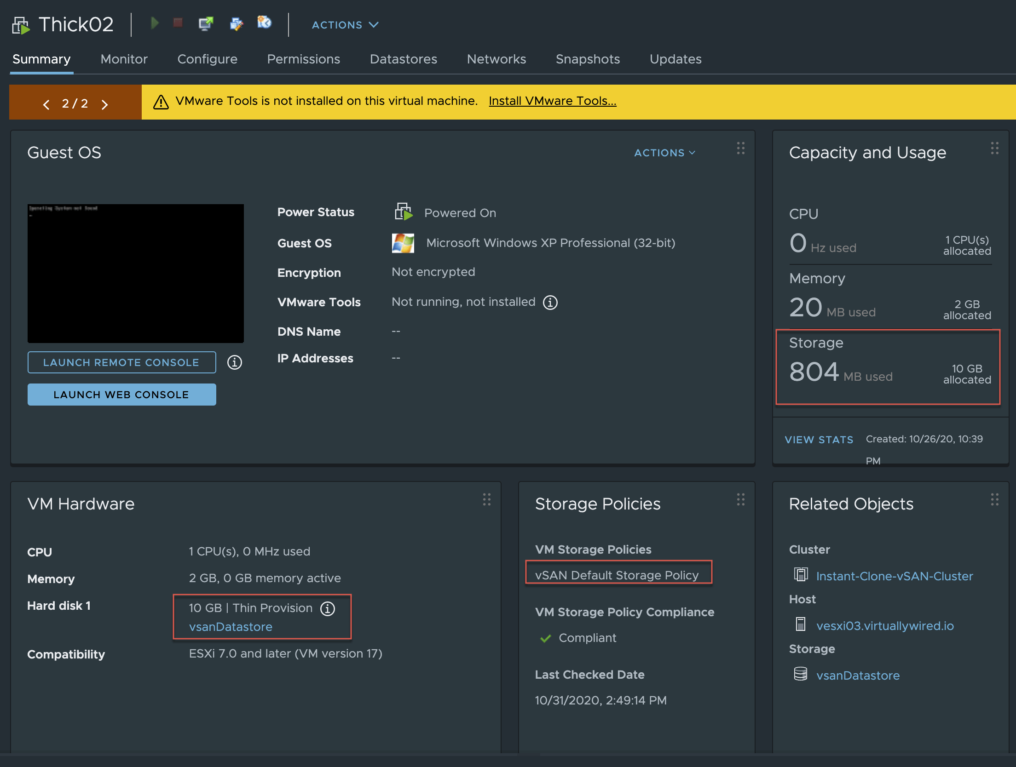Click info icon beside Thin Provision
The image size is (1016, 767).
tap(328, 609)
